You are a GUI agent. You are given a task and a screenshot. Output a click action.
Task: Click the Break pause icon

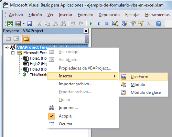99,24
